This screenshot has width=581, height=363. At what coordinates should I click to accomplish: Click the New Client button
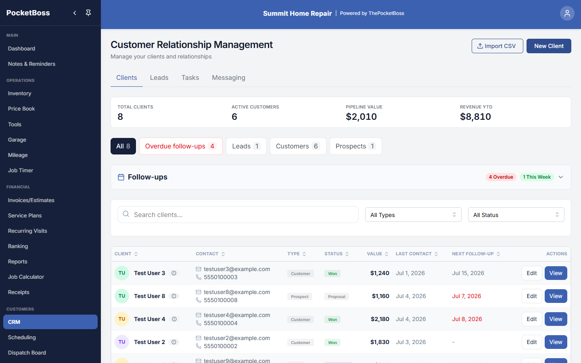[x=549, y=46]
